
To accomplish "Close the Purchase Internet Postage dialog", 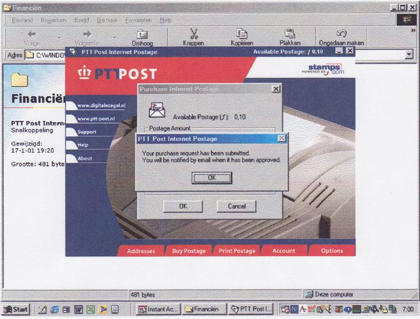I will (276, 89).
